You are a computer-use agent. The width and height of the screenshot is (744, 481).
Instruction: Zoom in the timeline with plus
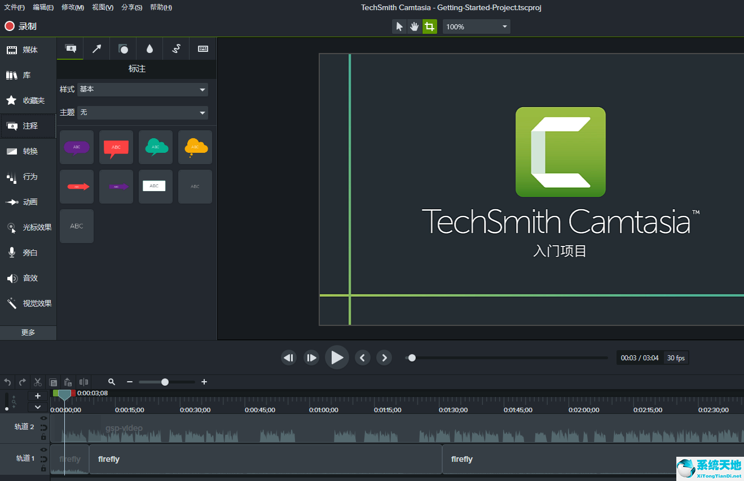coord(204,382)
